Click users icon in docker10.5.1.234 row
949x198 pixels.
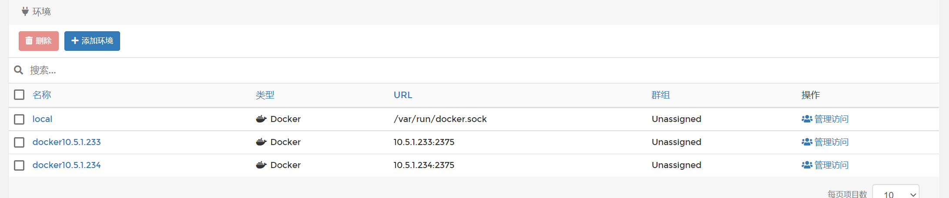tap(807, 165)
